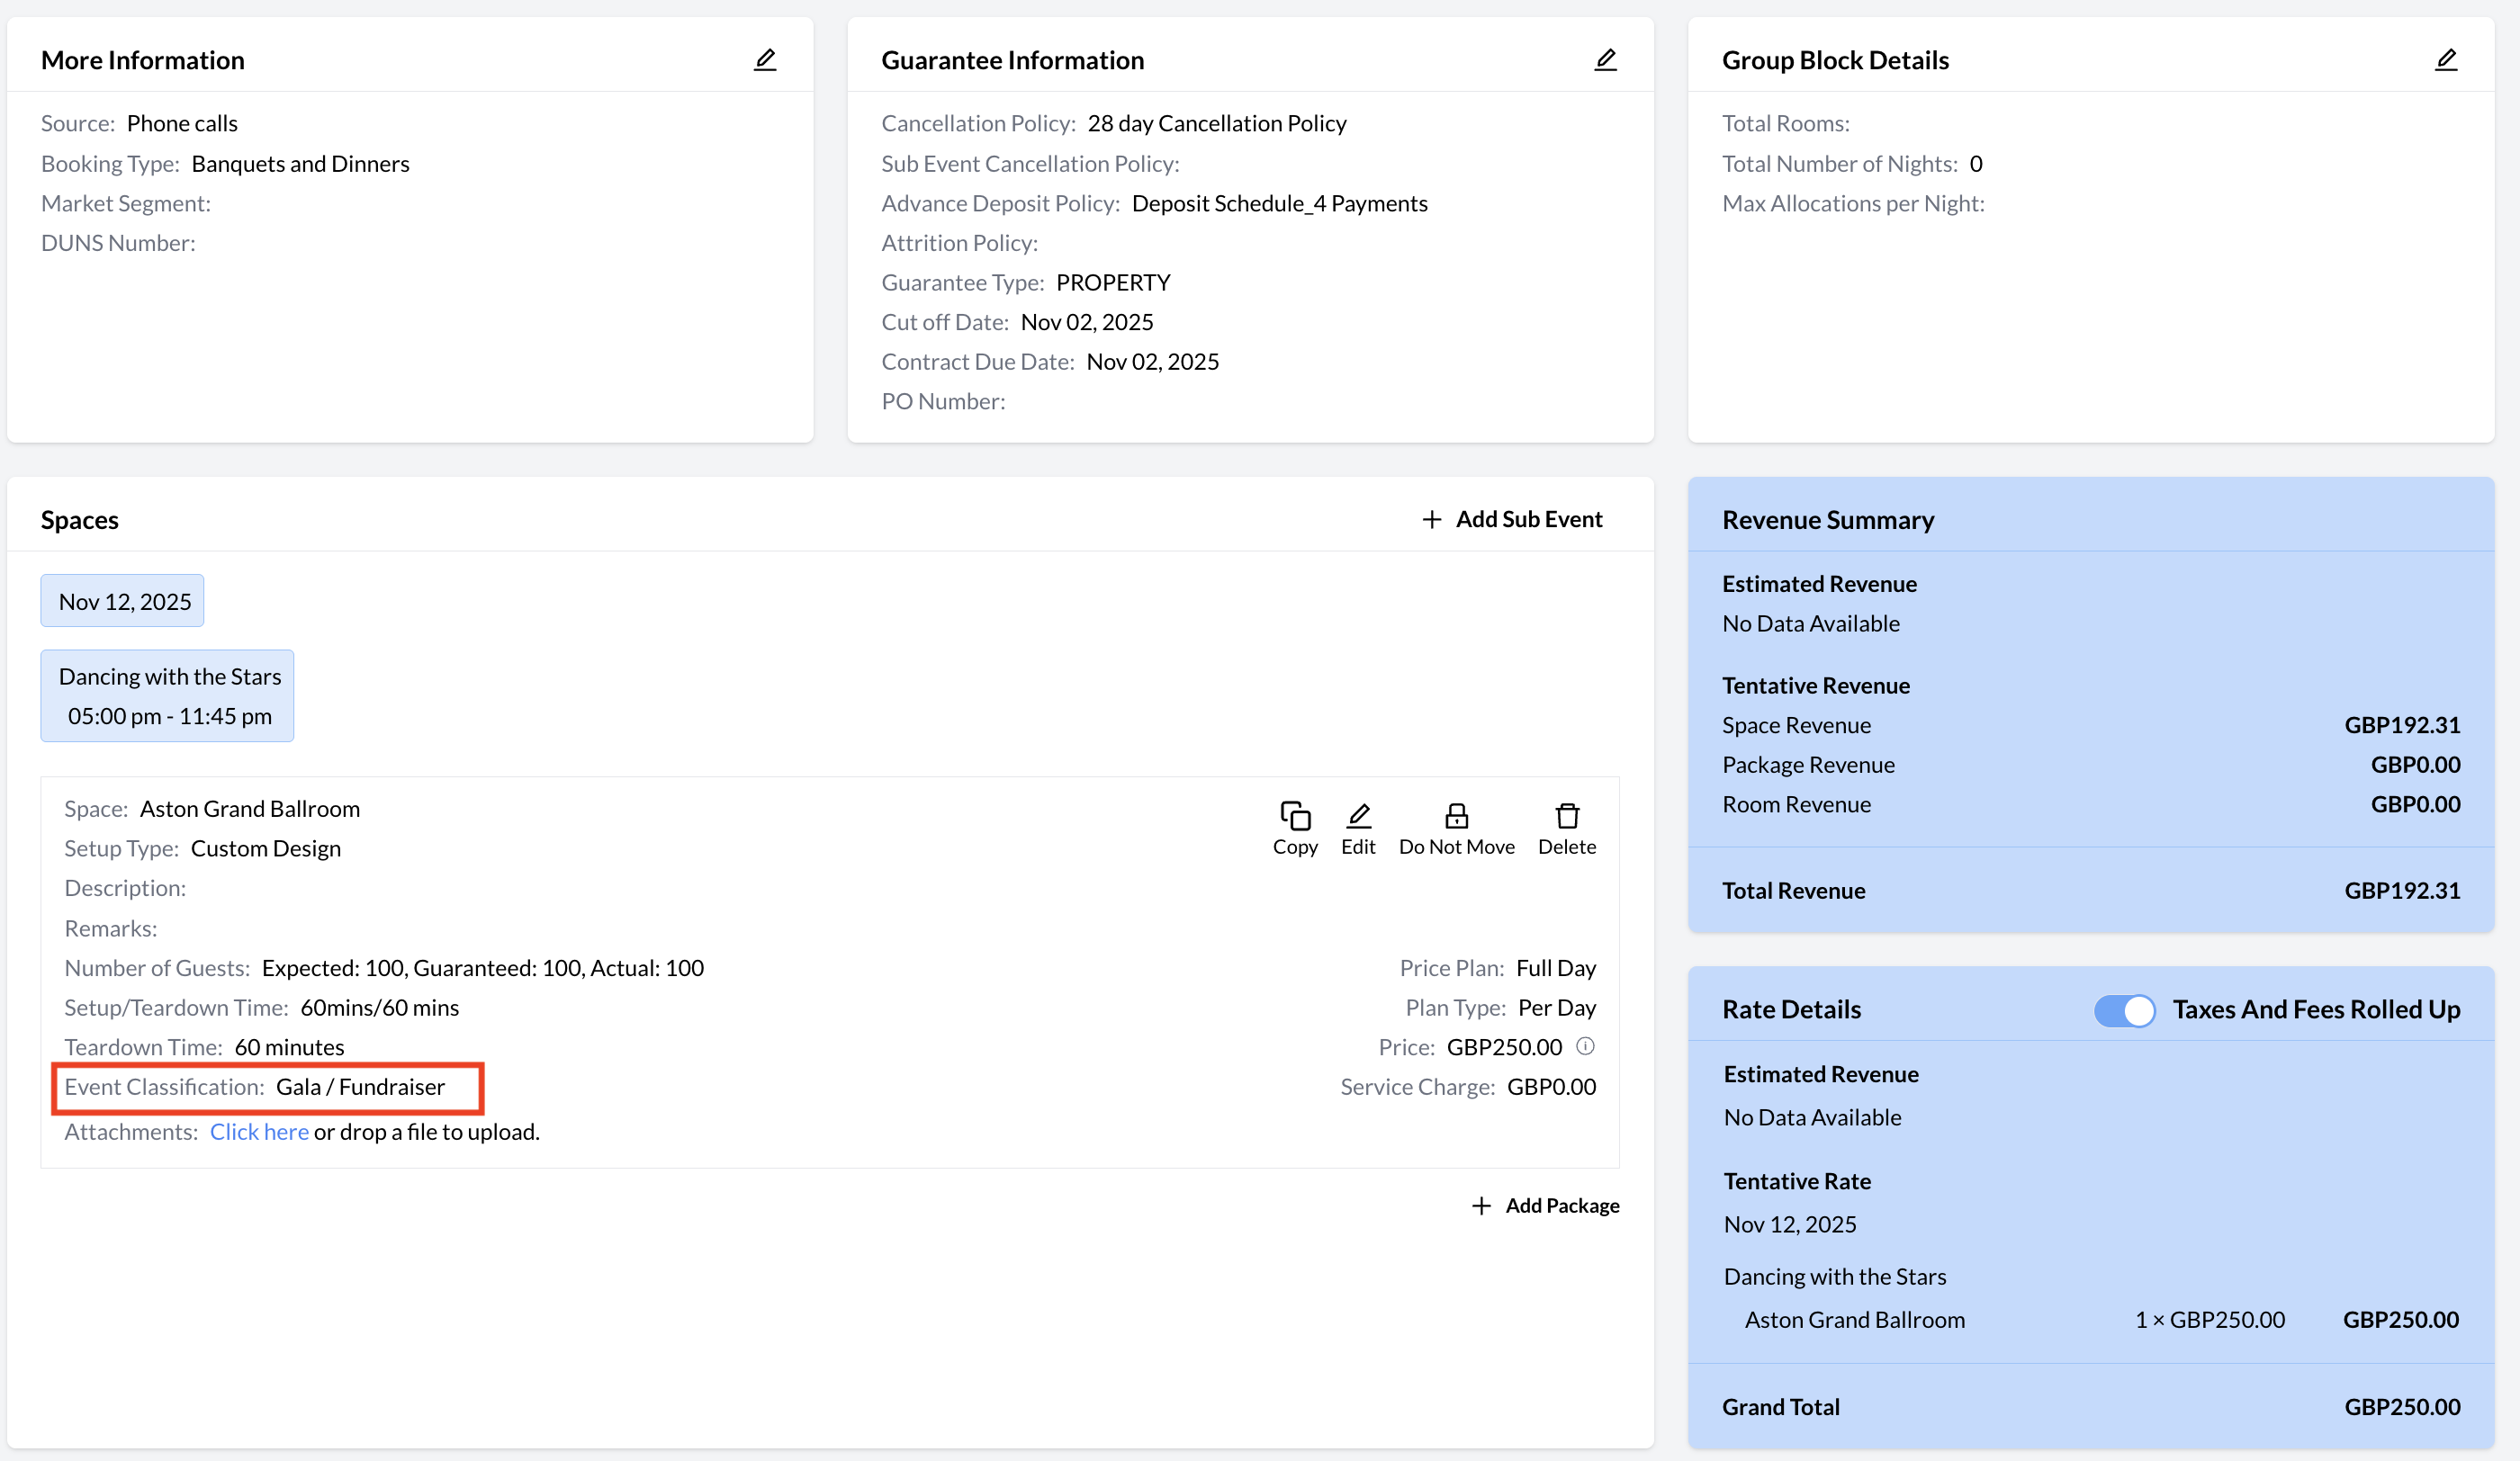This screenshot has height=1461, width=2520.
Task: Edit the Aston Grand Ballroom space
Action: [x=1358, y=829]
